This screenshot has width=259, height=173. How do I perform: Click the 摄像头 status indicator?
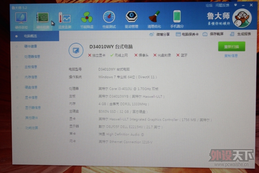pyautogui.click(x=141, y=55)
